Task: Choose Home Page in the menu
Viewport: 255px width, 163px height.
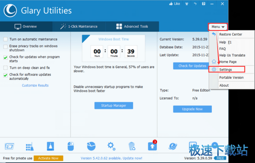Action: point(232,62)
